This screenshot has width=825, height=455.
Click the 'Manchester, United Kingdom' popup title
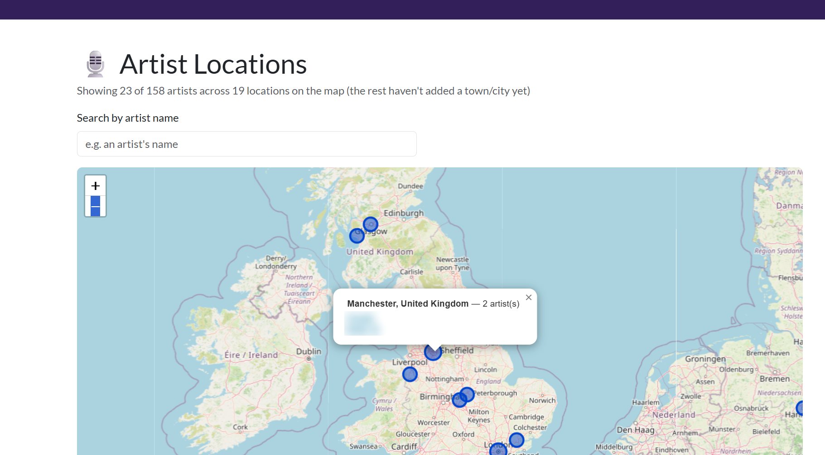(x=408, y=303)
